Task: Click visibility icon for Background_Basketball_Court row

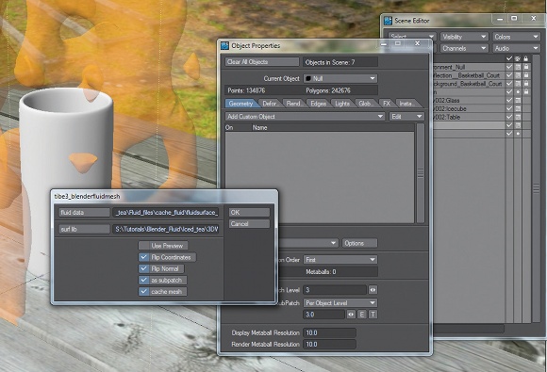Action: pos(518,84)
